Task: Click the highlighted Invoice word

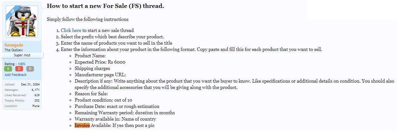Action: point(82,125)
